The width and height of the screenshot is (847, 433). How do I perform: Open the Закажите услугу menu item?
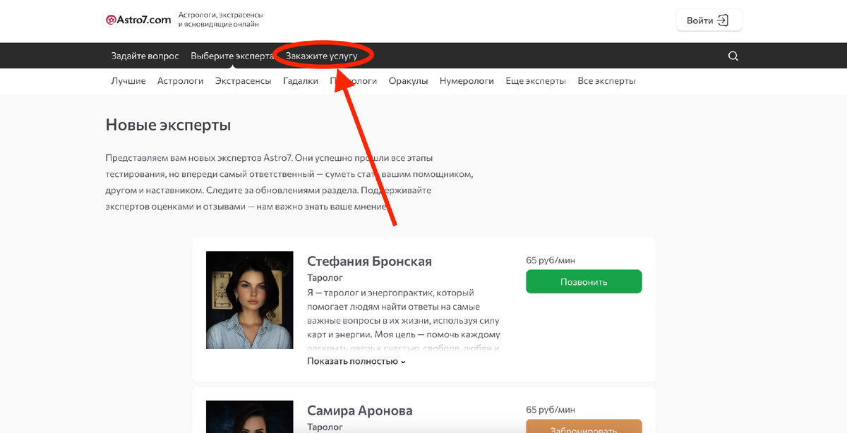click(322, 56)
